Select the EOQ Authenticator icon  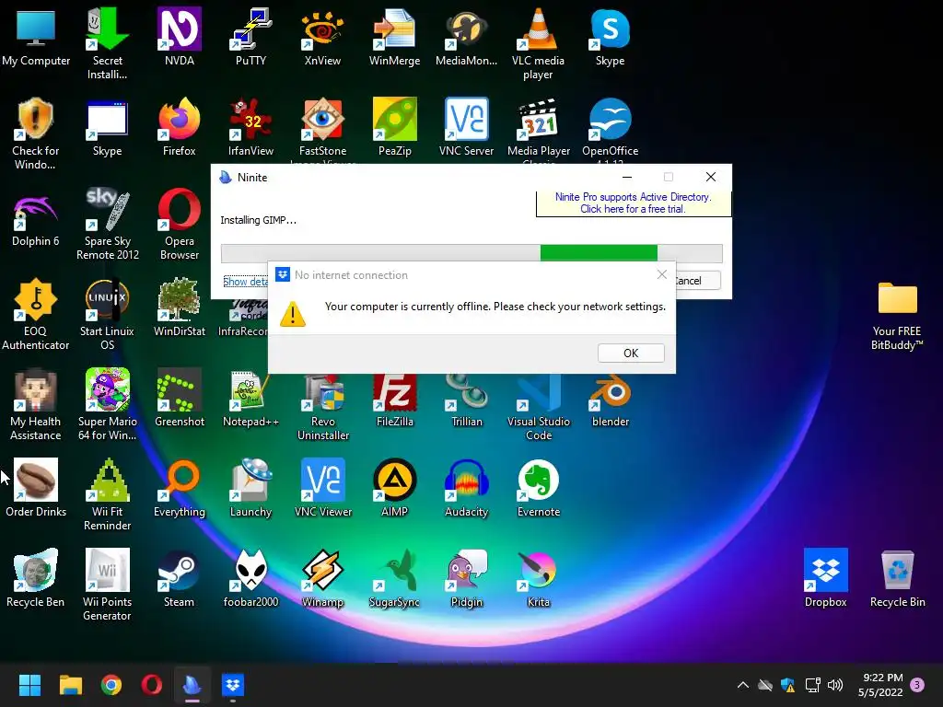coord(36,315)
